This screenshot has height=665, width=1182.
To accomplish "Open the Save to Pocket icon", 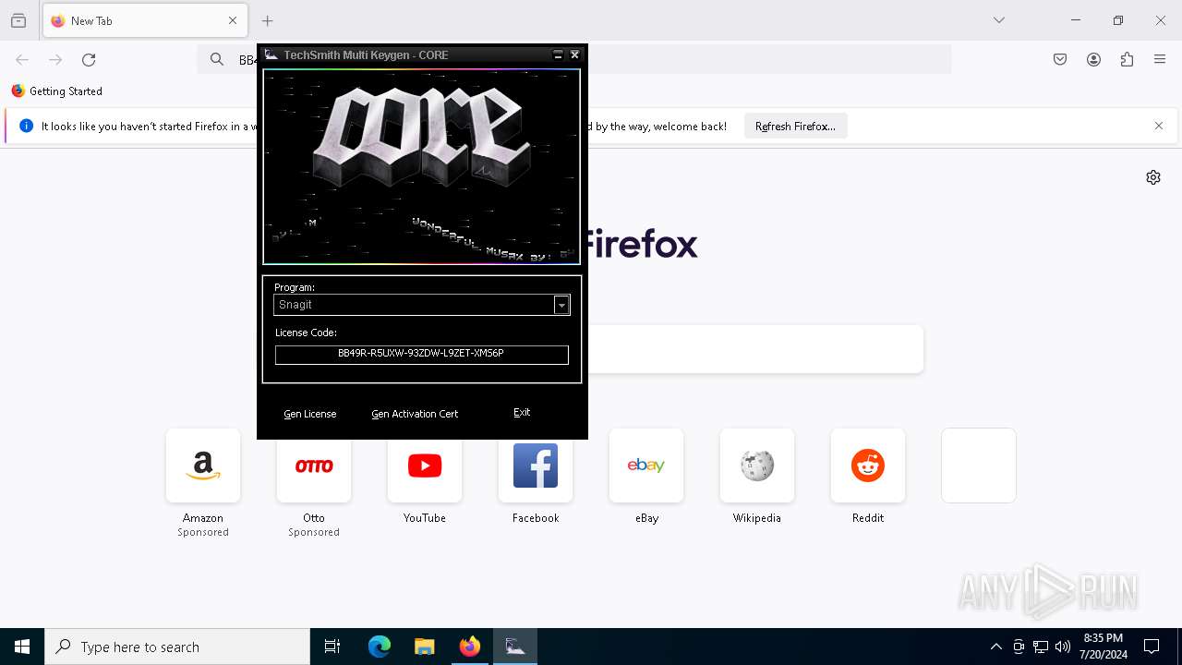I will 1060,60.
